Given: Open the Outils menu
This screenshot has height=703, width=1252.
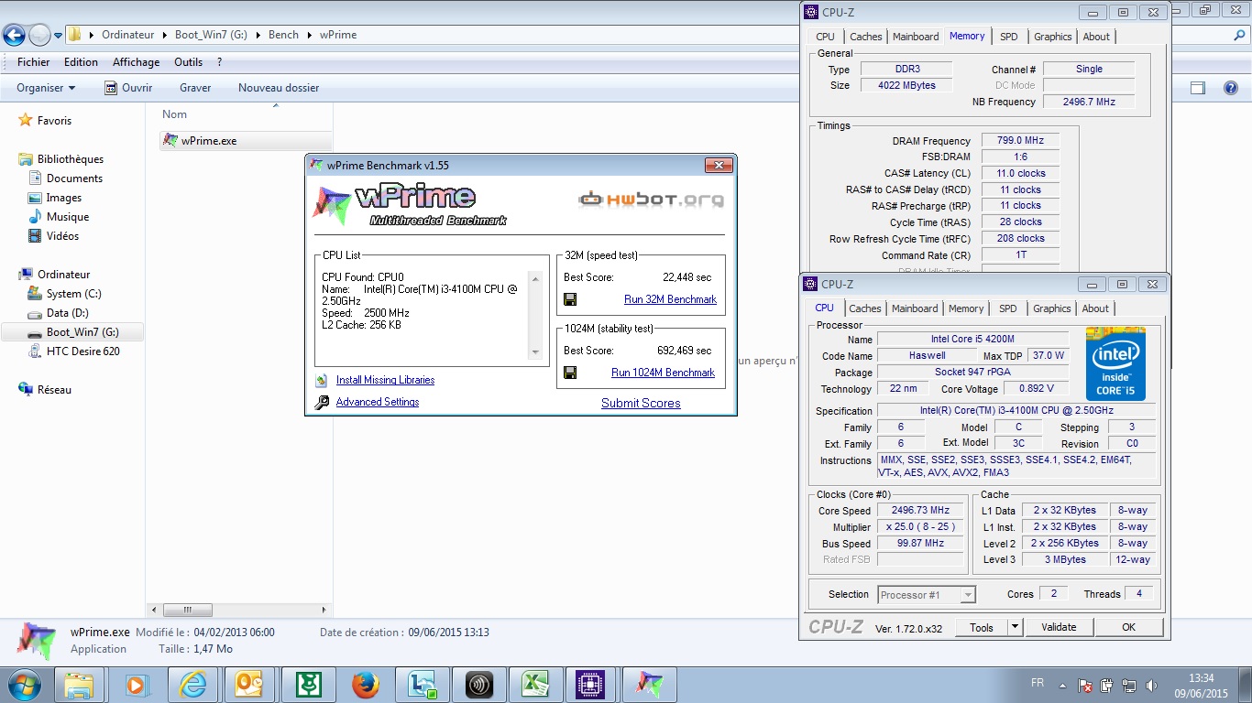Looking at the screenshot, I should point(188,62).
